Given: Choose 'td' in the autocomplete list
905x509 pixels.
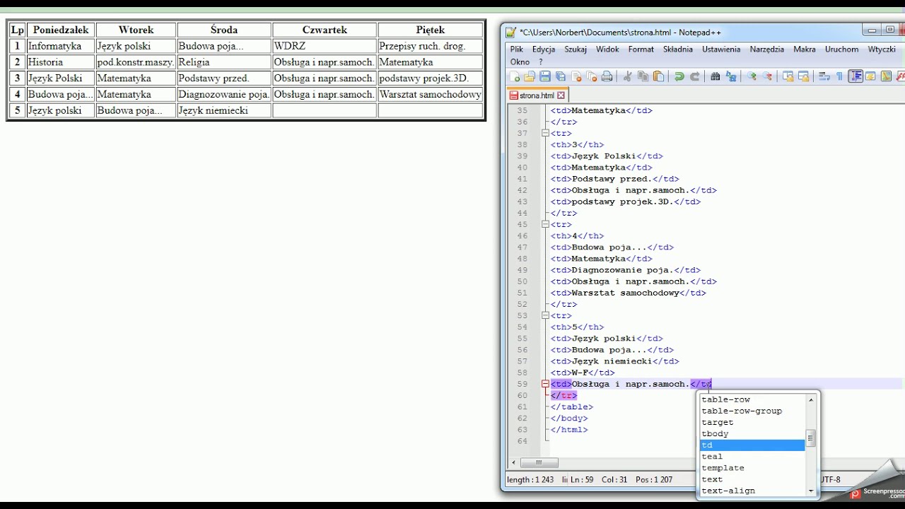Looking at the screenshot, I should pyautogui.click(x=752, y=445).
